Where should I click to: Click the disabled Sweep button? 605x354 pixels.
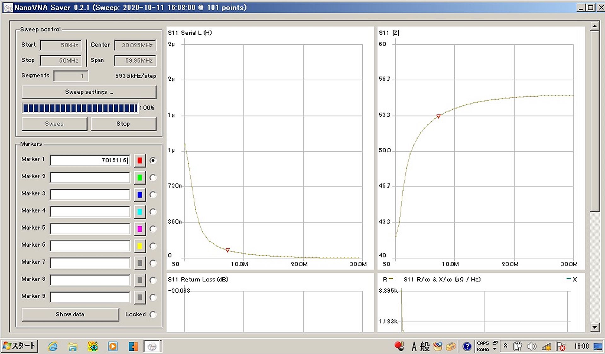pyautogui.click(x=54, y=124)
